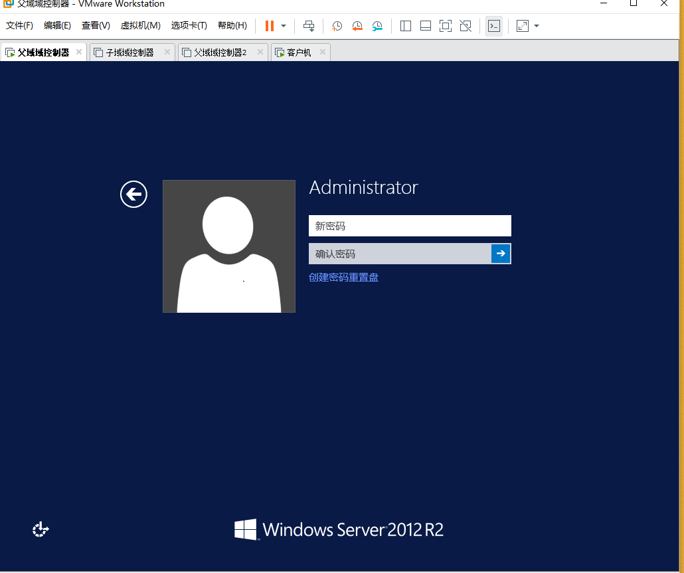Enter full screen mode
The width and height of the screenshot is (684, 573).
446,26
